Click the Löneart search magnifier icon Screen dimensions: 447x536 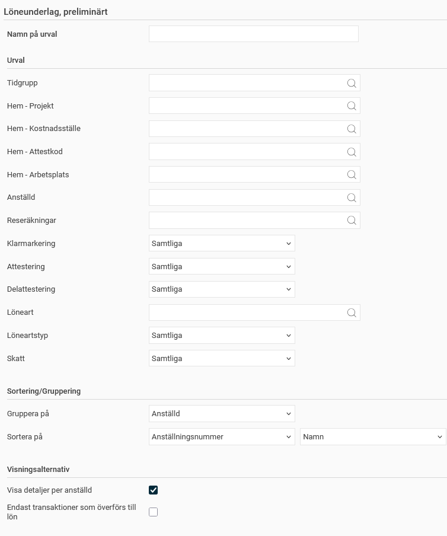click(x=352, y=312)
